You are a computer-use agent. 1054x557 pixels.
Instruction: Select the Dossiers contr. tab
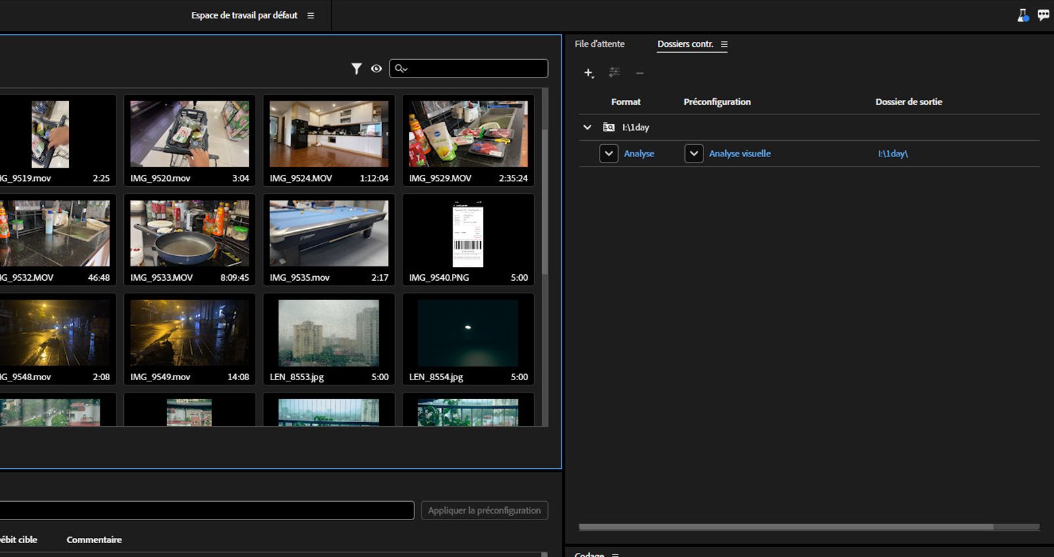tap(685, 44)
